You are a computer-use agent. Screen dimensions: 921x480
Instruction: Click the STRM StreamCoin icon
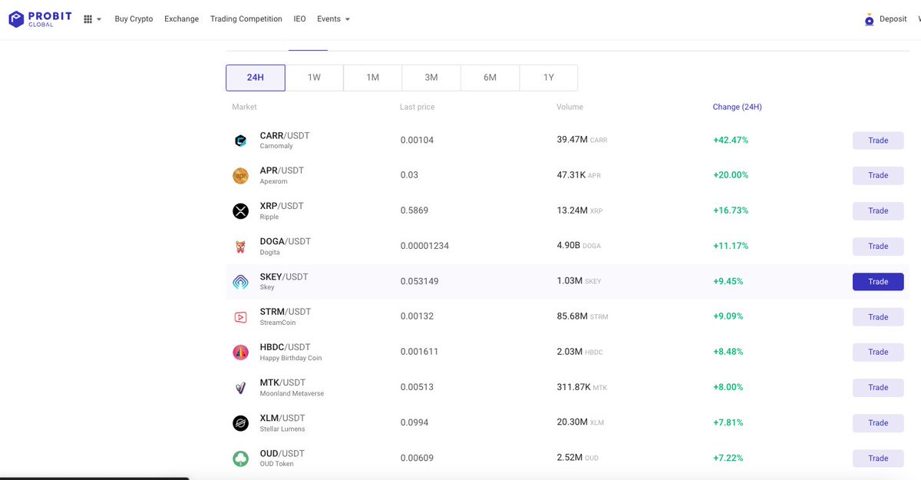pos(240,317)
